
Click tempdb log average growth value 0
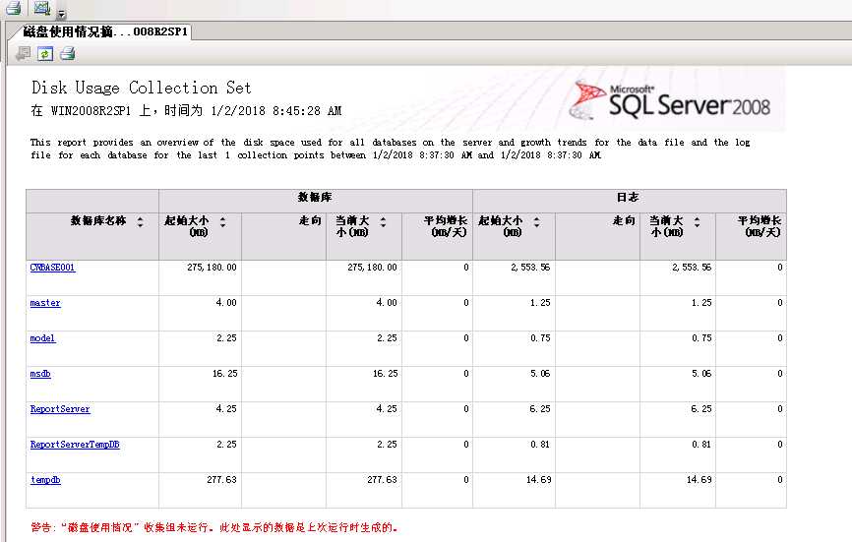coord(780,480)
